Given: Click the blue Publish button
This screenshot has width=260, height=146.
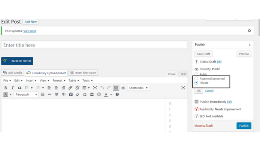Looking at the screenshot, I should [x=244, y=126].
